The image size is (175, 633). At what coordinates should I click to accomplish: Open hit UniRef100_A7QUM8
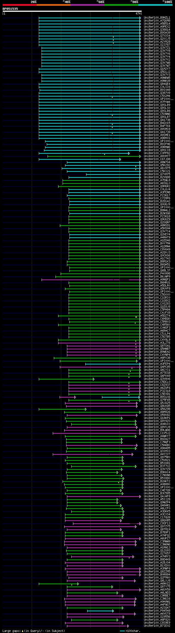pyautogui.click(x=157, y=21)
